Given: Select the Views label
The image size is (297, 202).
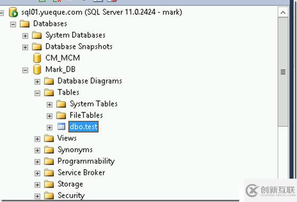Looking at the screenshot, I should pyautogui.click(x=67, y=138).
